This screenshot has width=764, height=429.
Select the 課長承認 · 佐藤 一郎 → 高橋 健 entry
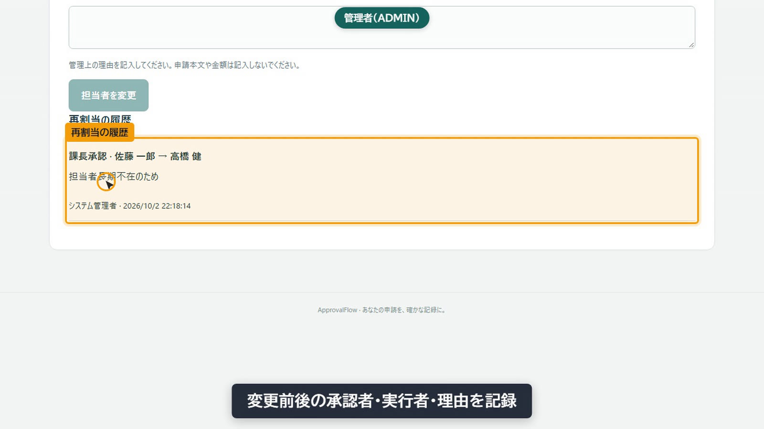coord(135,156)
